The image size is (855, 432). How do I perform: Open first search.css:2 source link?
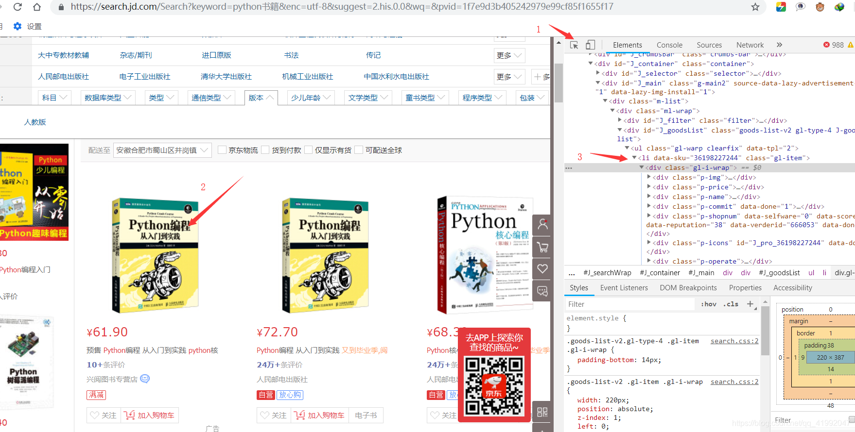734,341
